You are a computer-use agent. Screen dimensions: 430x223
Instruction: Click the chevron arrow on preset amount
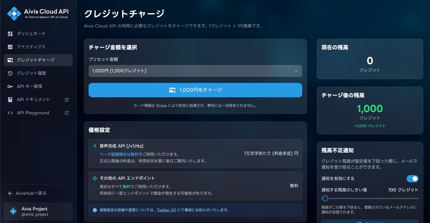click(x=296, y=71)
